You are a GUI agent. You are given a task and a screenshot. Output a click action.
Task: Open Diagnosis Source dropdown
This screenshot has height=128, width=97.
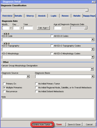click(x=28, y=76)
